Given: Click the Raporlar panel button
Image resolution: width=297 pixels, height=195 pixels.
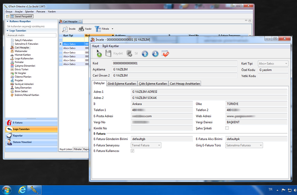Looking at the screenshot, I should tap(30, 136).
